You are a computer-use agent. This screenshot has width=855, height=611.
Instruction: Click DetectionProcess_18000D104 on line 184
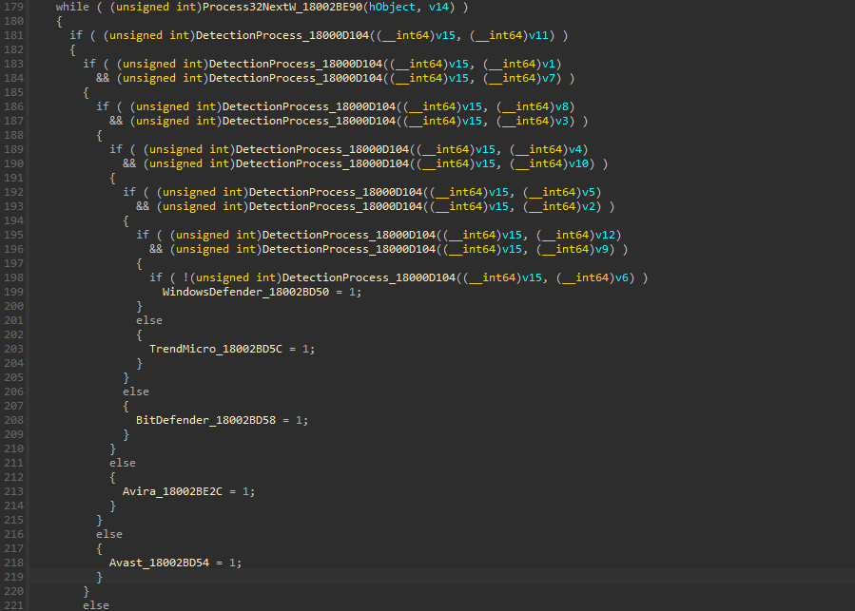pos(296,79)
